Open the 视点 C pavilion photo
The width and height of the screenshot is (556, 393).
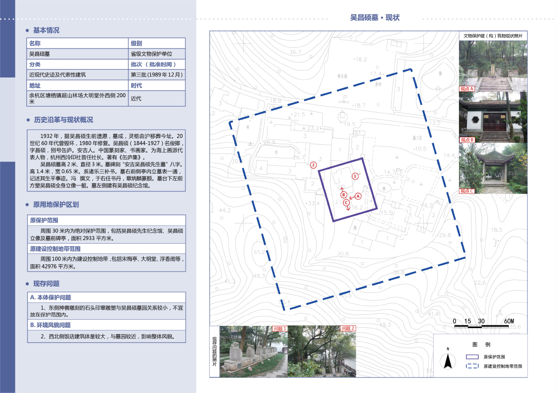[493, 168]
